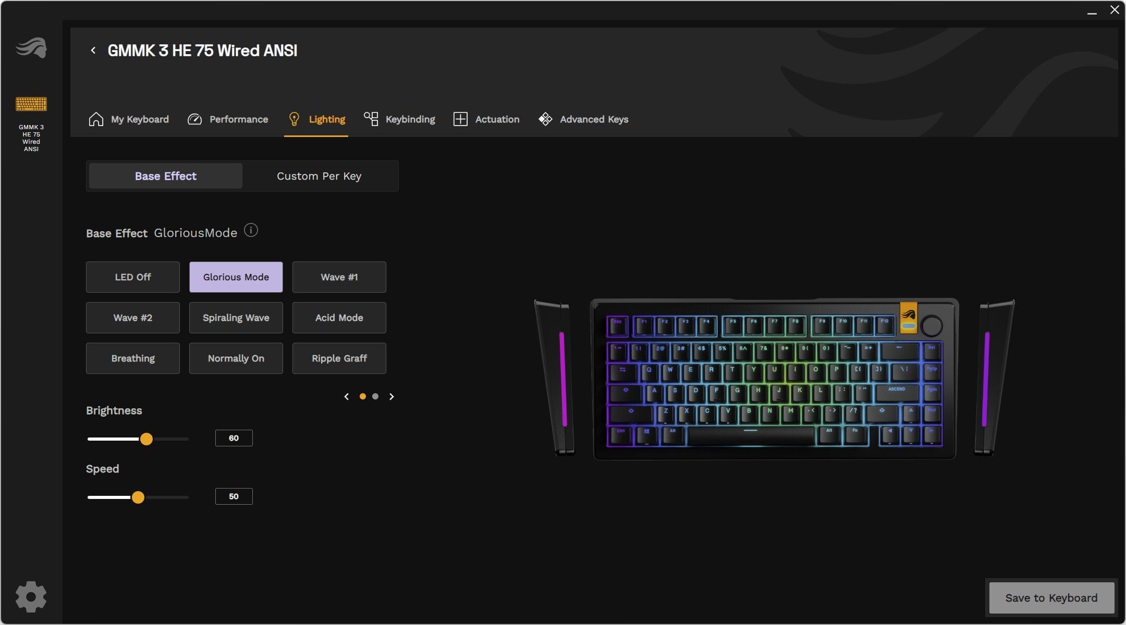Switch to the Keybinding tab

pyautogui.click(x=399, y=119)
